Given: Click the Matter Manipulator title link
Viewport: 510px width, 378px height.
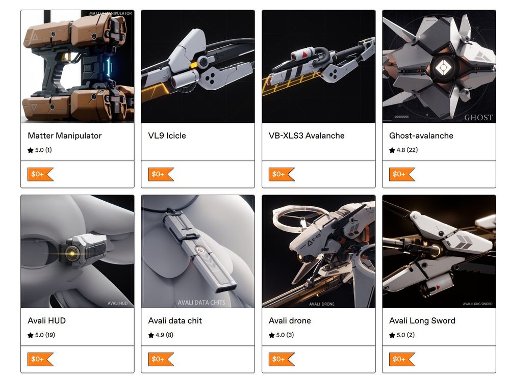Looking at the screenshot, I should click(x=65, y=136).
